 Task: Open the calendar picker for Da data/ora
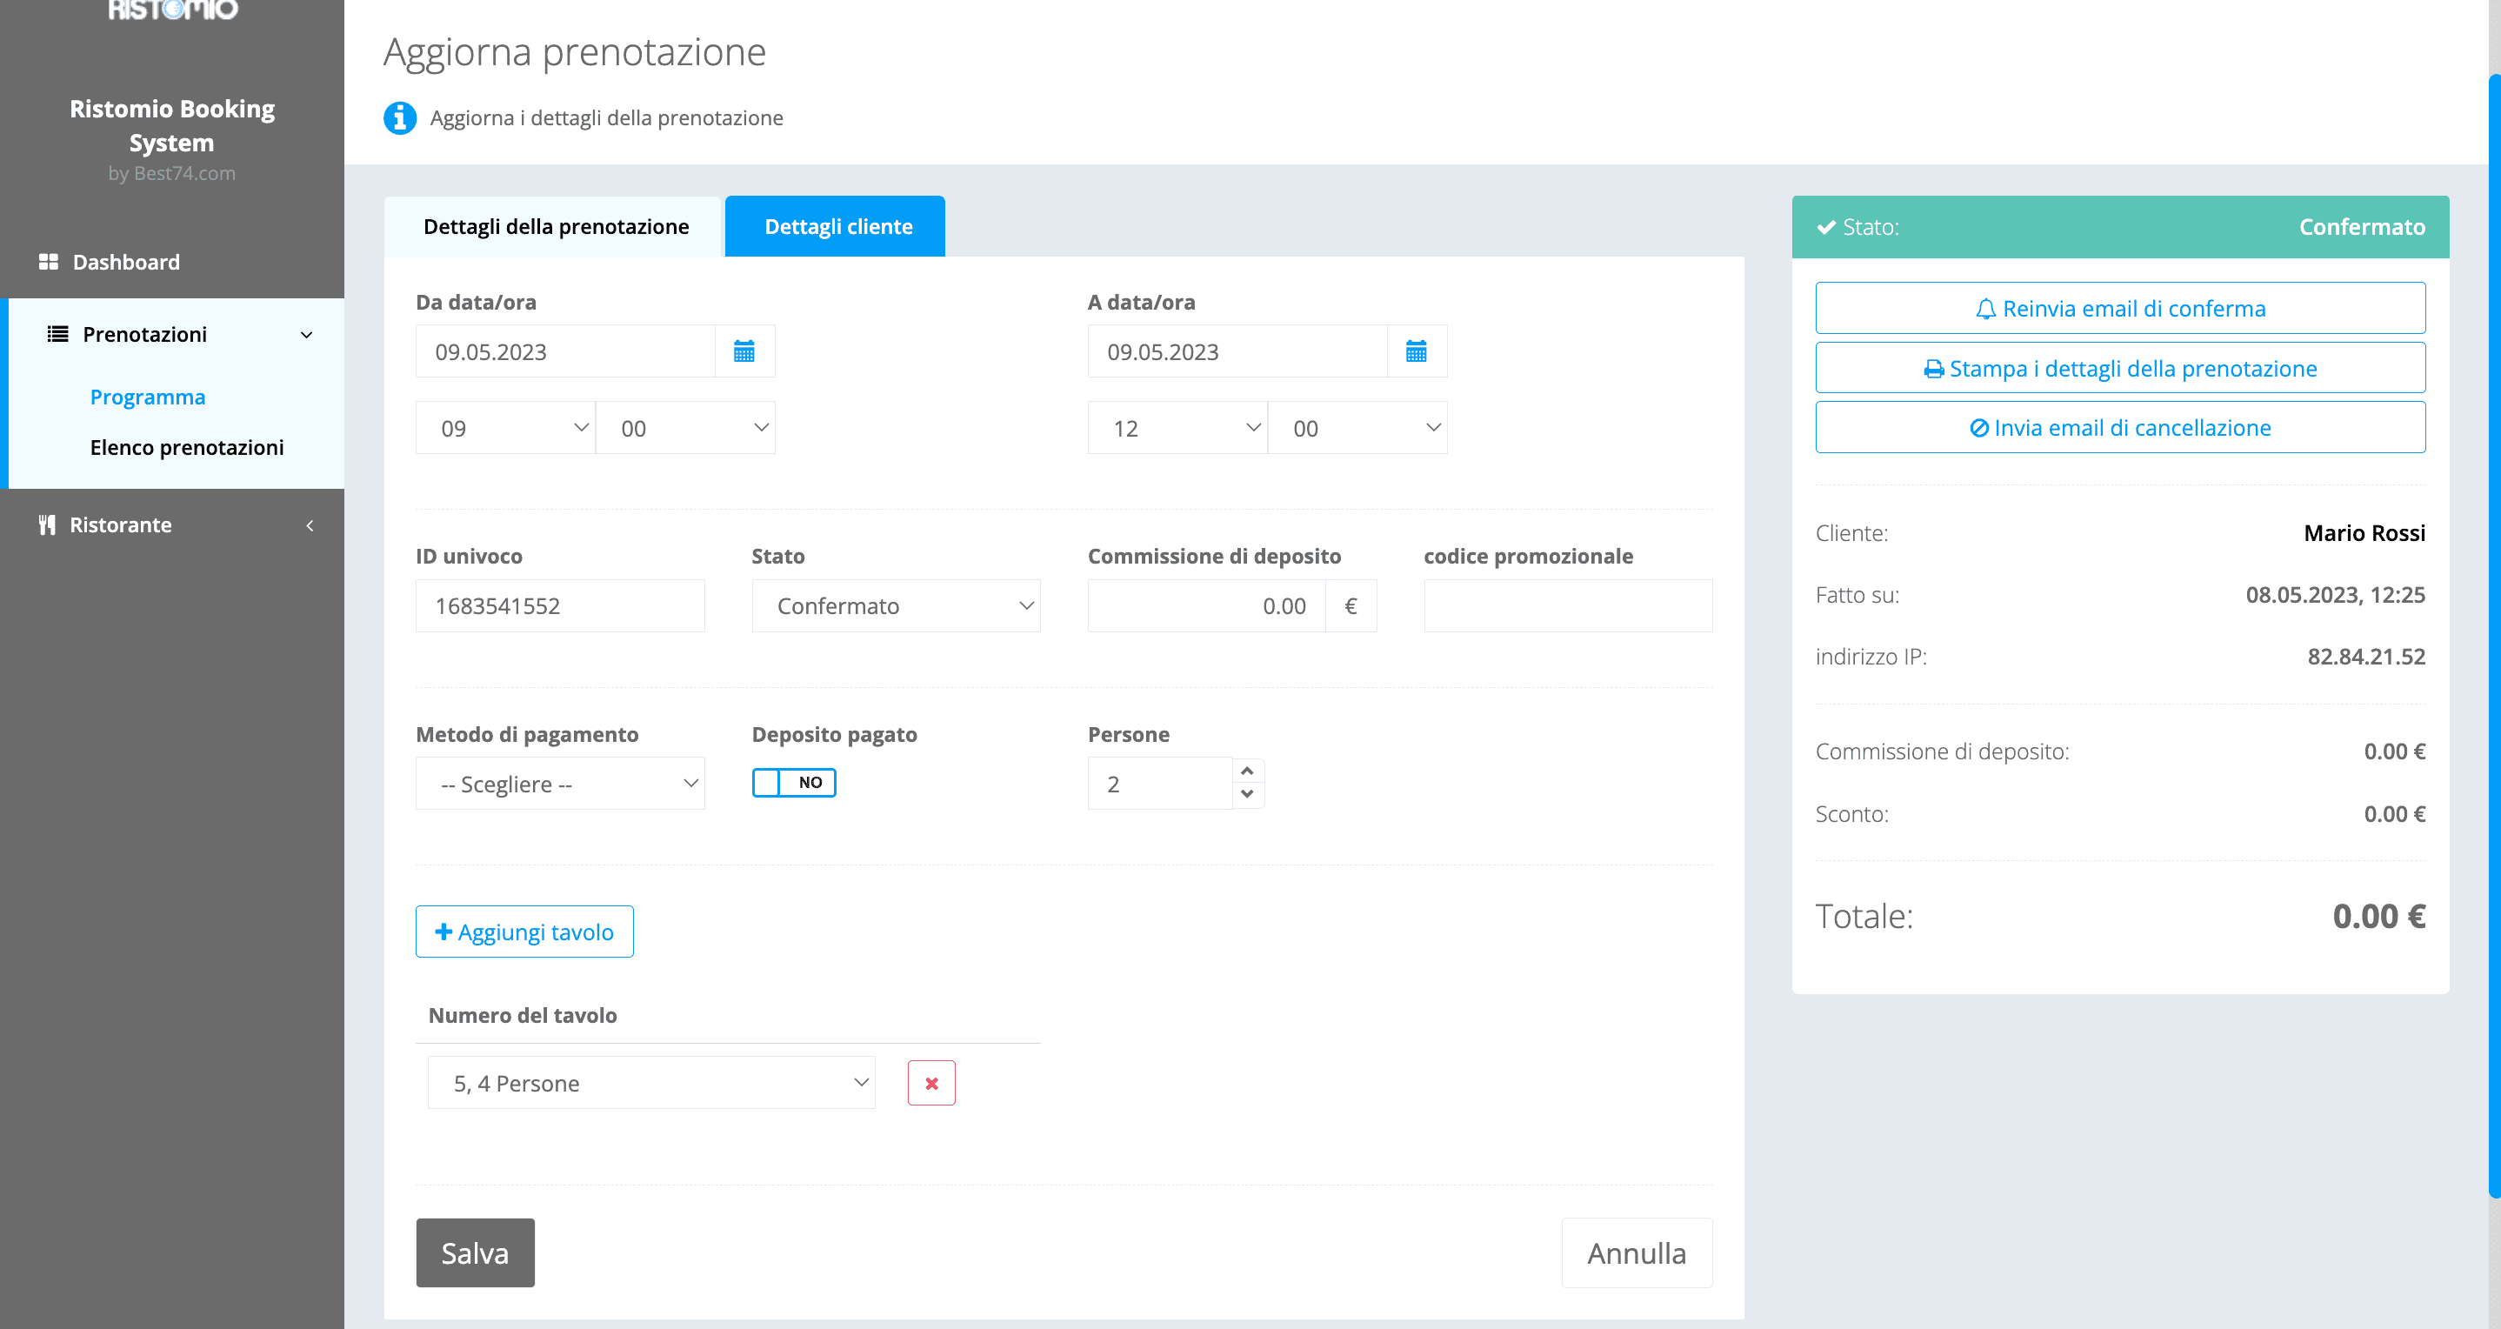click(x=743, y=351)
